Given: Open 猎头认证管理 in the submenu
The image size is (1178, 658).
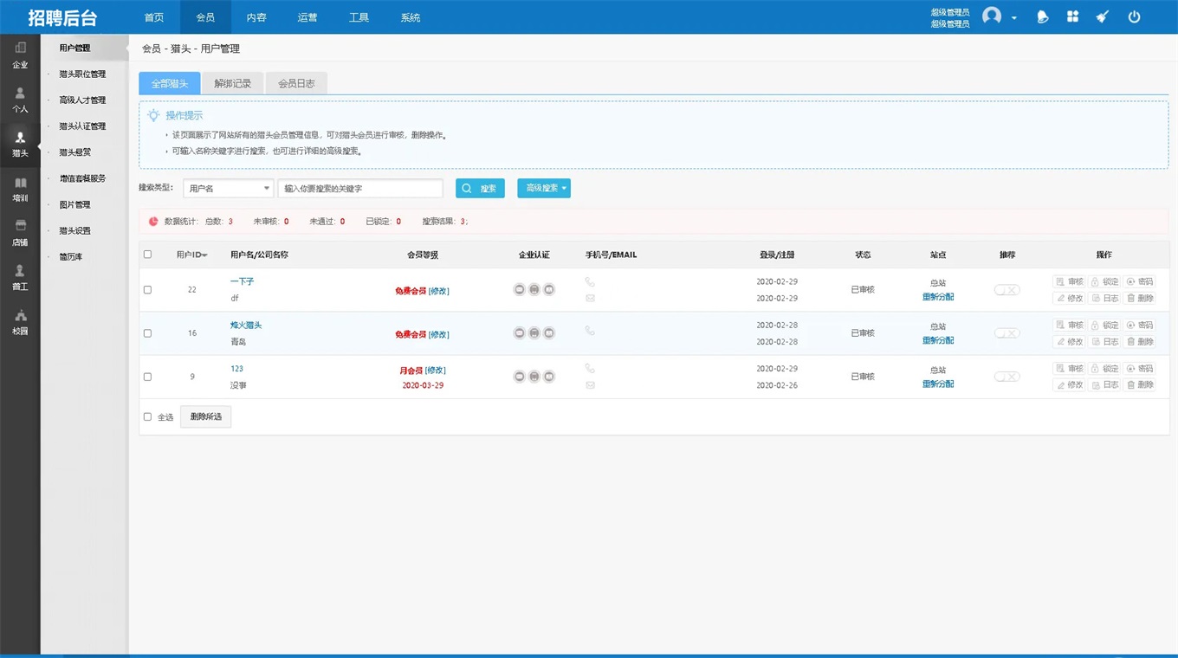Looking at the screenshot, I should click(x=82, y=126).
